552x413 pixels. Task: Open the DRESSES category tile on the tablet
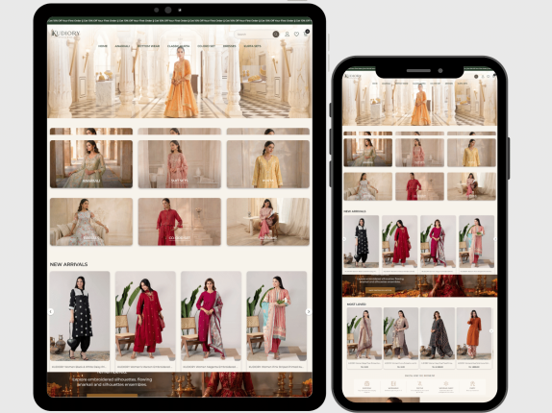(x=91, y=222)
